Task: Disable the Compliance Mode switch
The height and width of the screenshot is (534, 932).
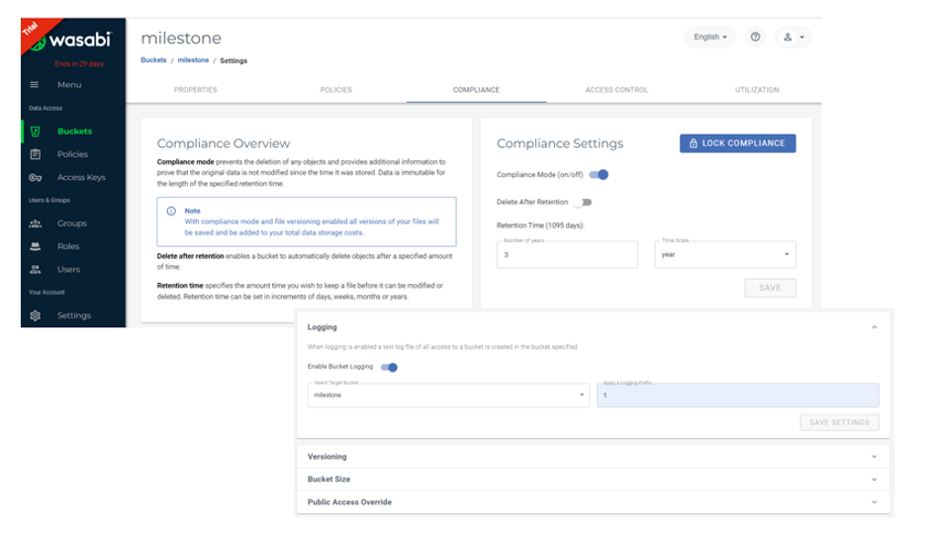Action: (x=599, y=175)
